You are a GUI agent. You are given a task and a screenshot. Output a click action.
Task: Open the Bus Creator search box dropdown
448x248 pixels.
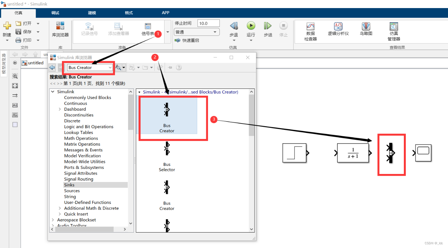point(110,68)
